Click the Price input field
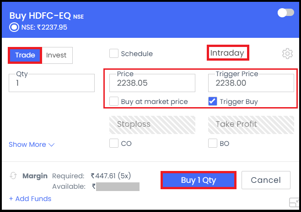The image size is (301, 212). point(152,83)
